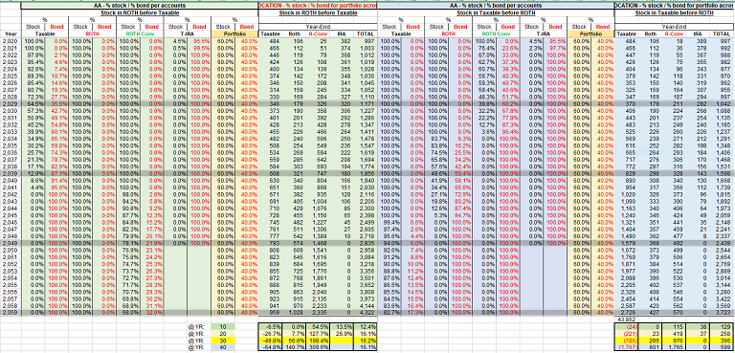Screen dimensions: 735x353
Task: Click the highlighted year cell 2,029
Action: pyautogui.click(x=11, y=102)
